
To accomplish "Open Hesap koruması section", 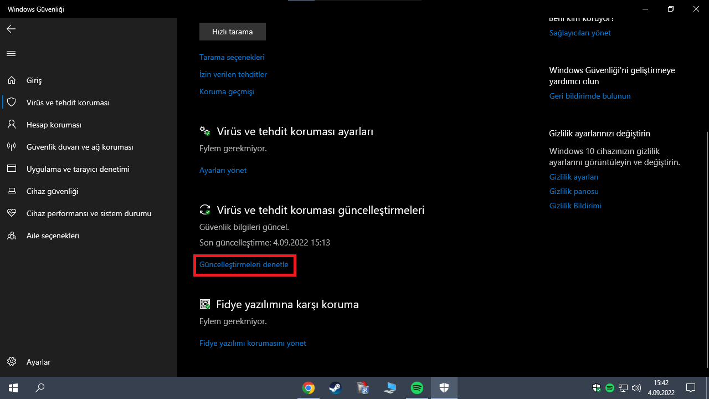I will coord(89,125).
